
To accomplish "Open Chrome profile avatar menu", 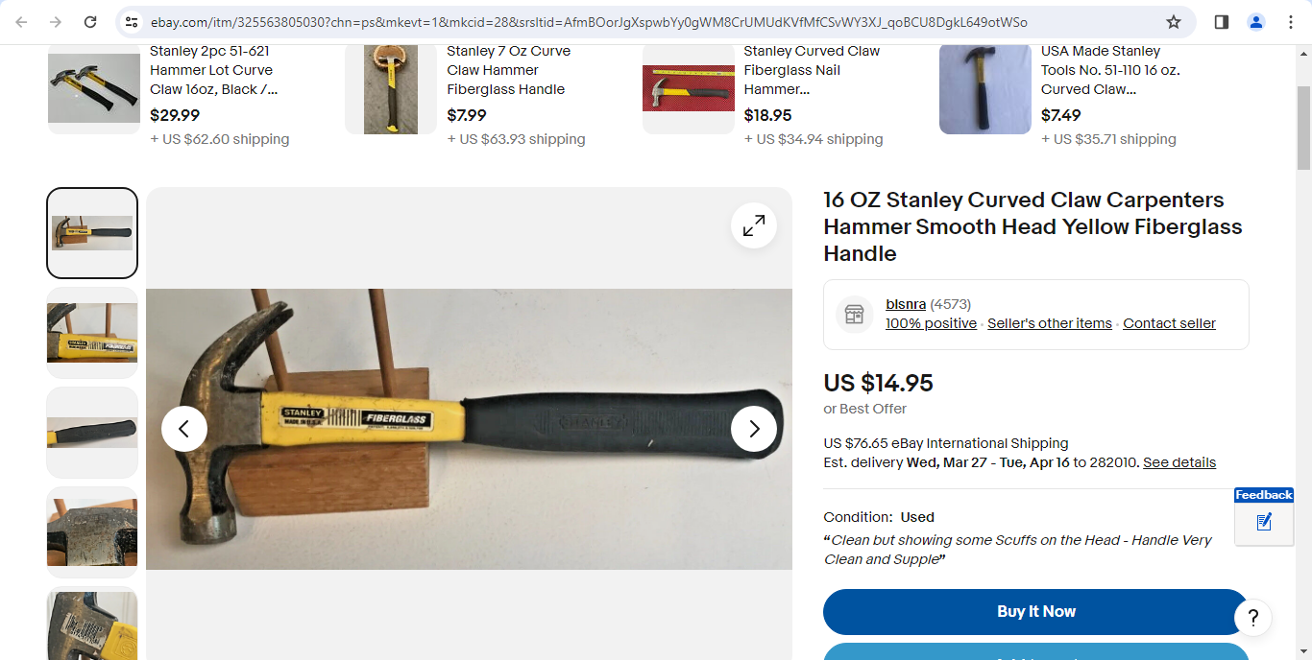I will tap(1256, 22).
